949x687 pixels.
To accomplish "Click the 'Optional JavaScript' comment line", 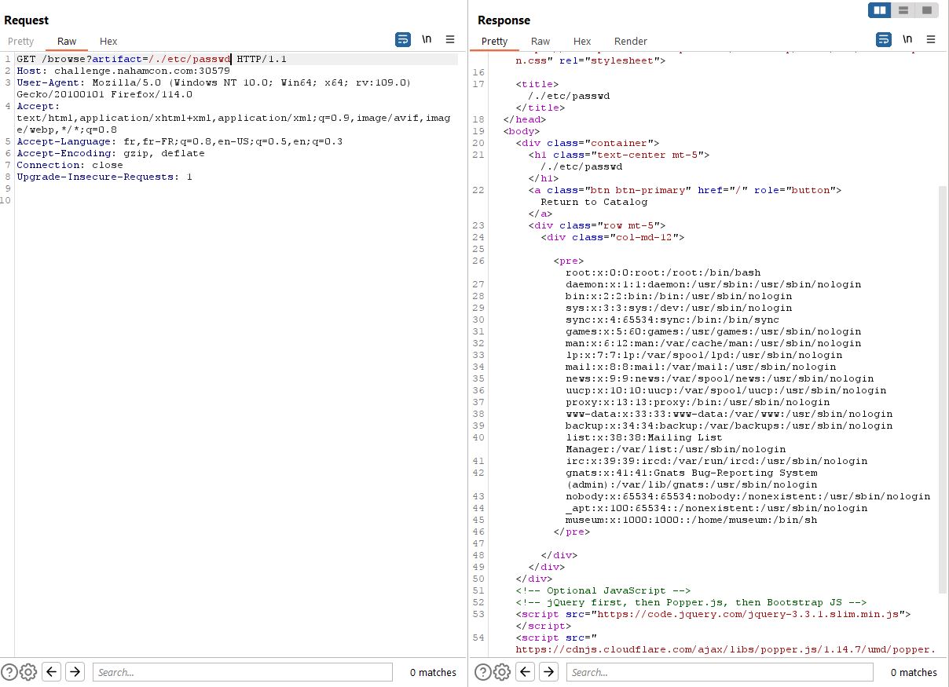I will coord(603,590).
